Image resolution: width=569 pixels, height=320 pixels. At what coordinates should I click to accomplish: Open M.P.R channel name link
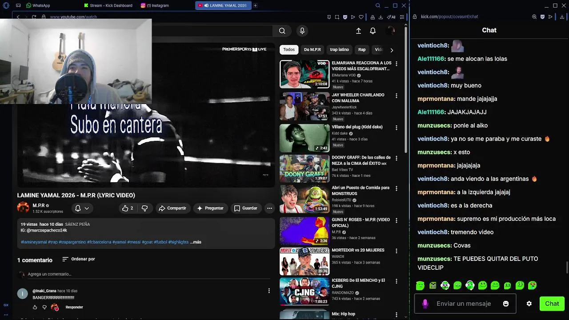point(39,206)
